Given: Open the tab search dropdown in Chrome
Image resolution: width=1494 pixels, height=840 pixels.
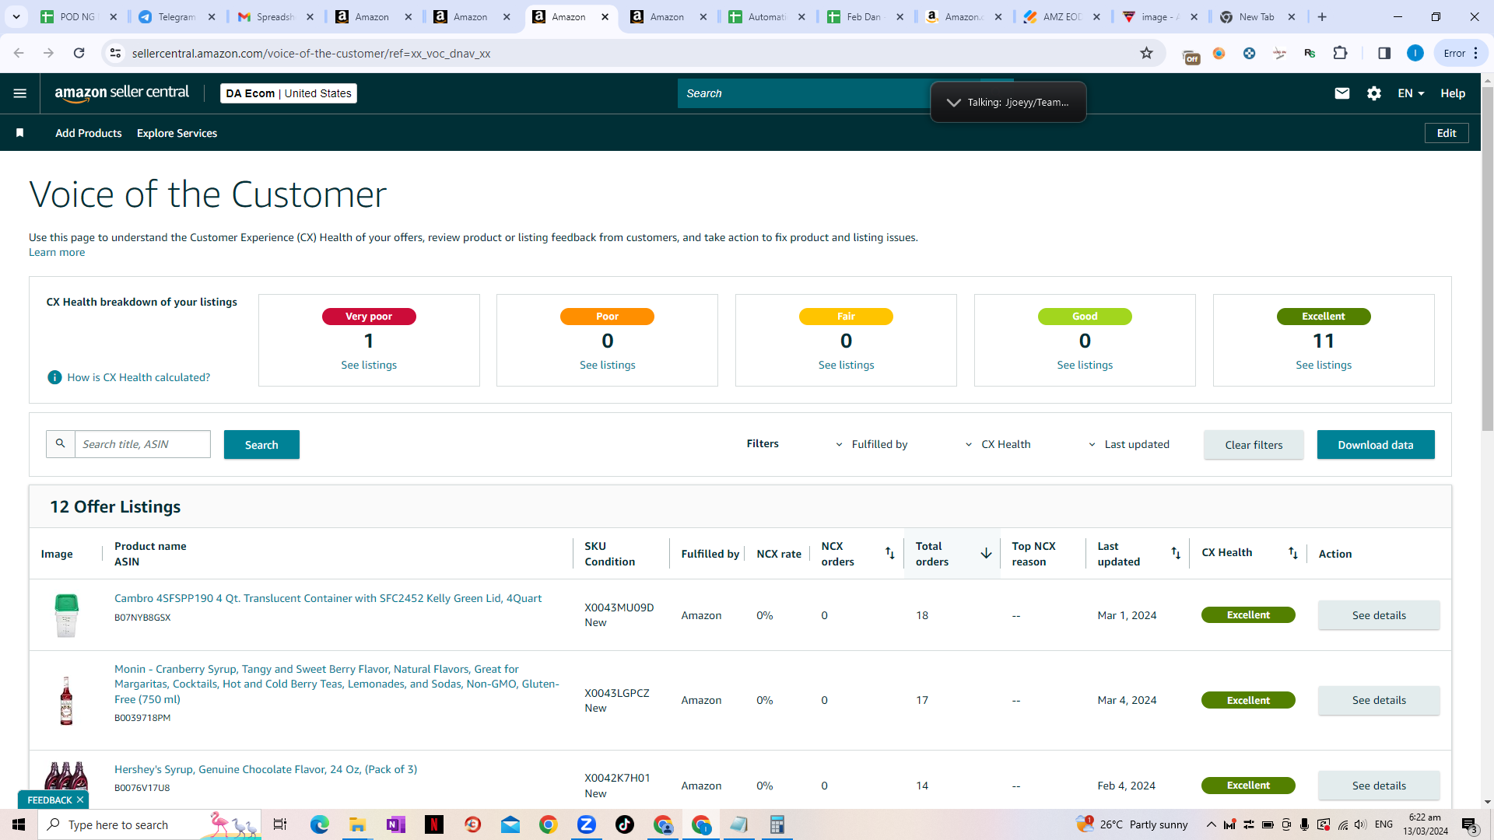Looking at the screenshot, I should 16,16.
